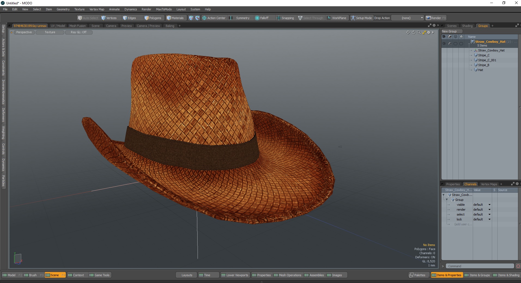
Task: Click the viewport move (pan) icon
Action: coord(408,32)
